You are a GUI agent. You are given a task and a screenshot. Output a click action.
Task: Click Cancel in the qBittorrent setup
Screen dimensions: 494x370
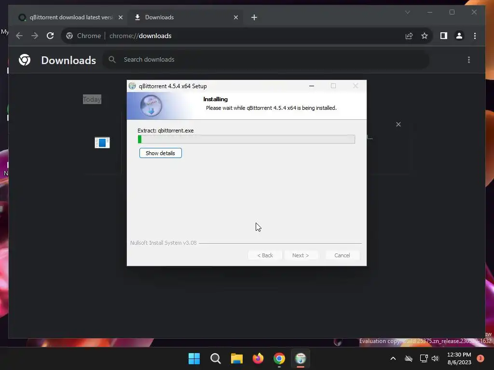coord(342,255)
